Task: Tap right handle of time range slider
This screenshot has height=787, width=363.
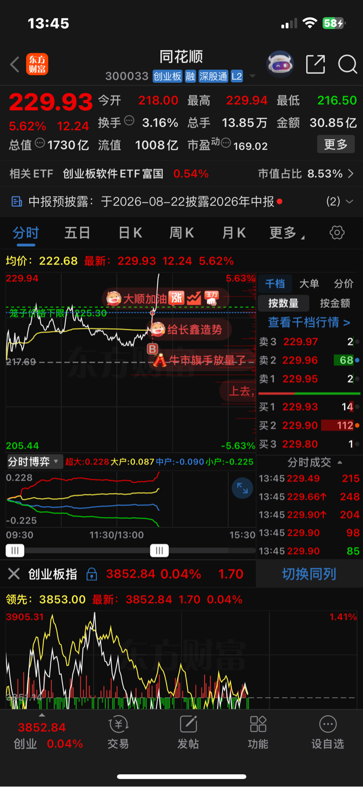Action: pyautogui.click(x=159, y=550)
